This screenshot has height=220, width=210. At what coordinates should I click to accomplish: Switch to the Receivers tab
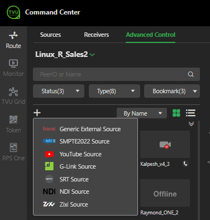97,35
